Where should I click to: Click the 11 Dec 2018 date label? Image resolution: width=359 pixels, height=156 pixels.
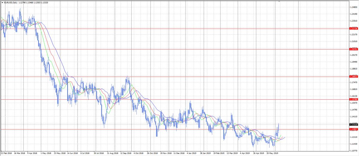(179, 153)
